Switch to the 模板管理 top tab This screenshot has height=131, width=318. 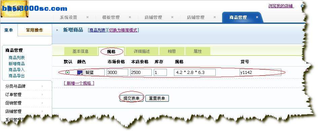pyautogui.click(x=111, y=17)
